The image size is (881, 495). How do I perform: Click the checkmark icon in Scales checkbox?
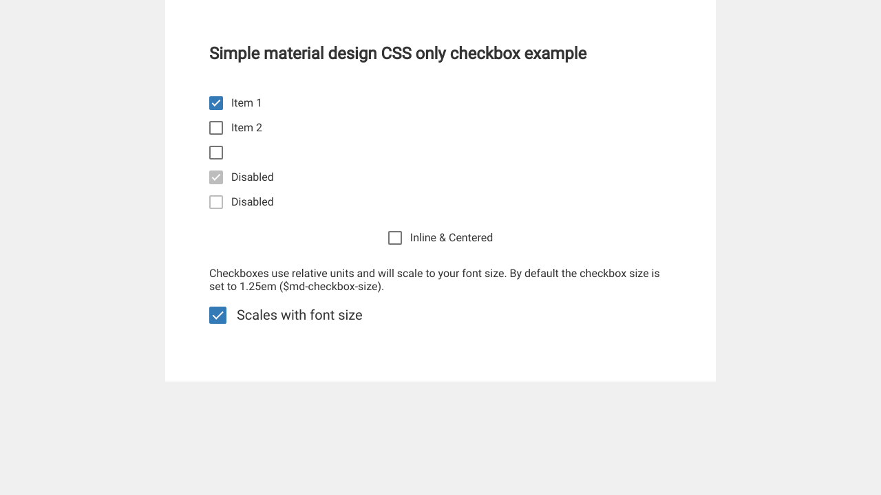coord(218,315)
